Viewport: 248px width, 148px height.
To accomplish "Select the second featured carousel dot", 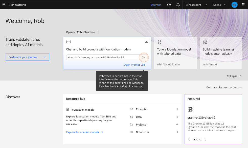I will click(x=197, y=139).
